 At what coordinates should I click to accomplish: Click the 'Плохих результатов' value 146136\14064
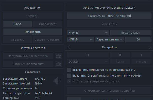[43, 93]
